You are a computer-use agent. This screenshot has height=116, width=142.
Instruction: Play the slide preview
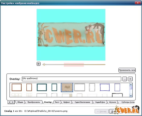(39, 64)
